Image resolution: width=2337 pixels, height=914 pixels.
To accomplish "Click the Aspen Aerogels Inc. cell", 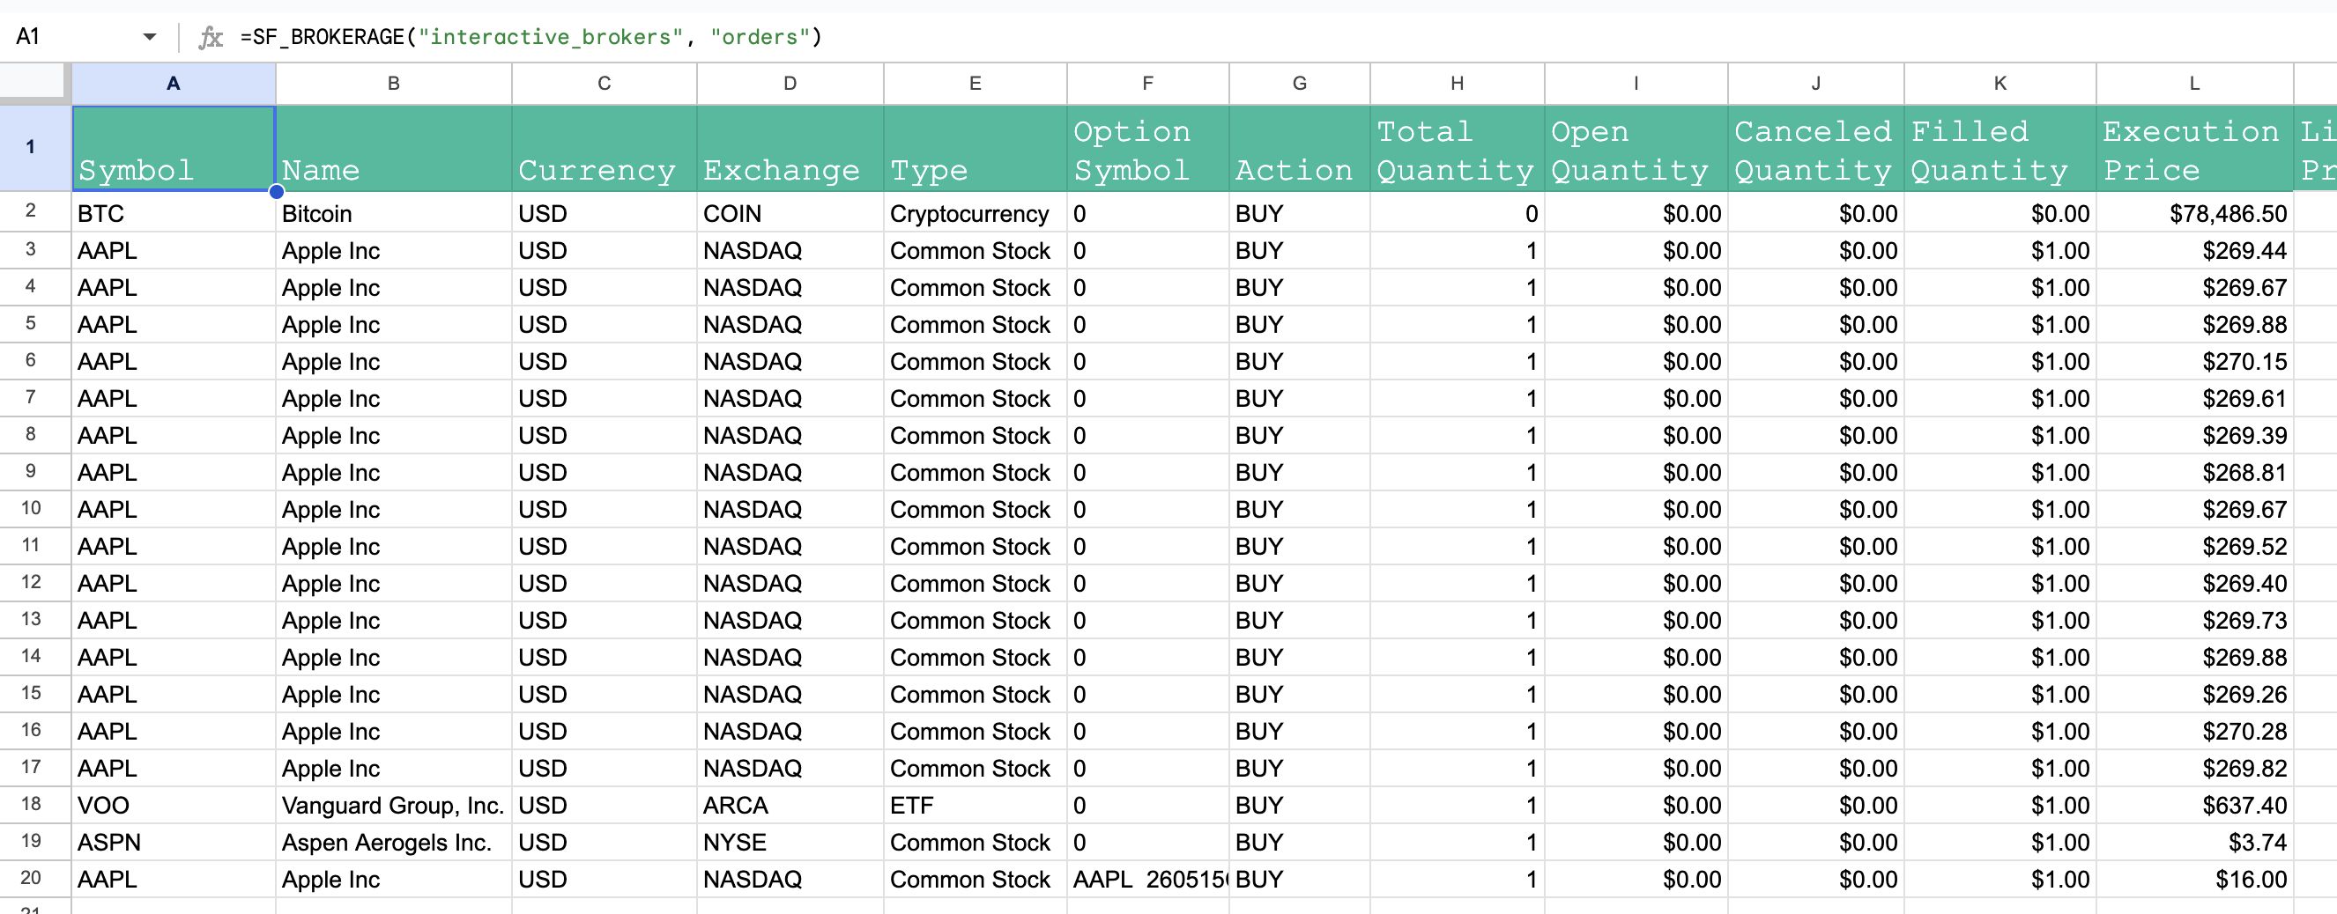I will [x=394, y=843].
